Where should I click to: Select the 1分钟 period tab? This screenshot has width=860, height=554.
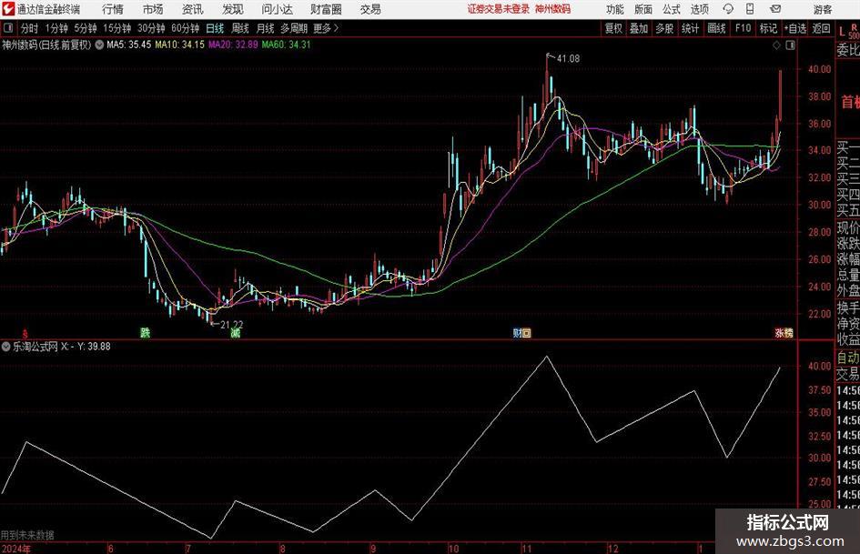[x=56, y=28]
